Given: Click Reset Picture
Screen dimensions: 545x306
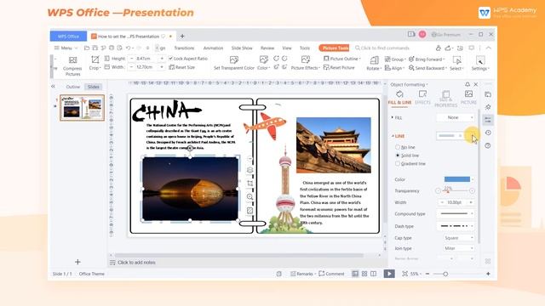Looking at the screenshot, I should click(x=339, y=67).
